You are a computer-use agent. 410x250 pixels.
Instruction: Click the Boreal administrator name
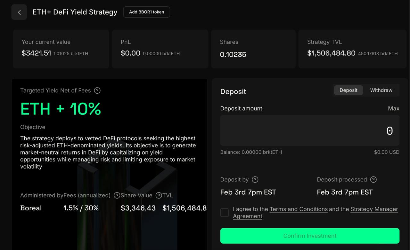[31, 208]
